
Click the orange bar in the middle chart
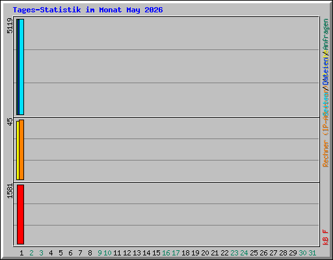tap(21, 149)
